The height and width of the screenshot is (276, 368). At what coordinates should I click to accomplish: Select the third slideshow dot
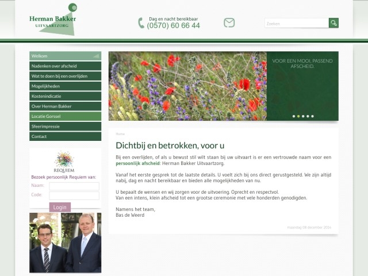click(x=303, y=116)
